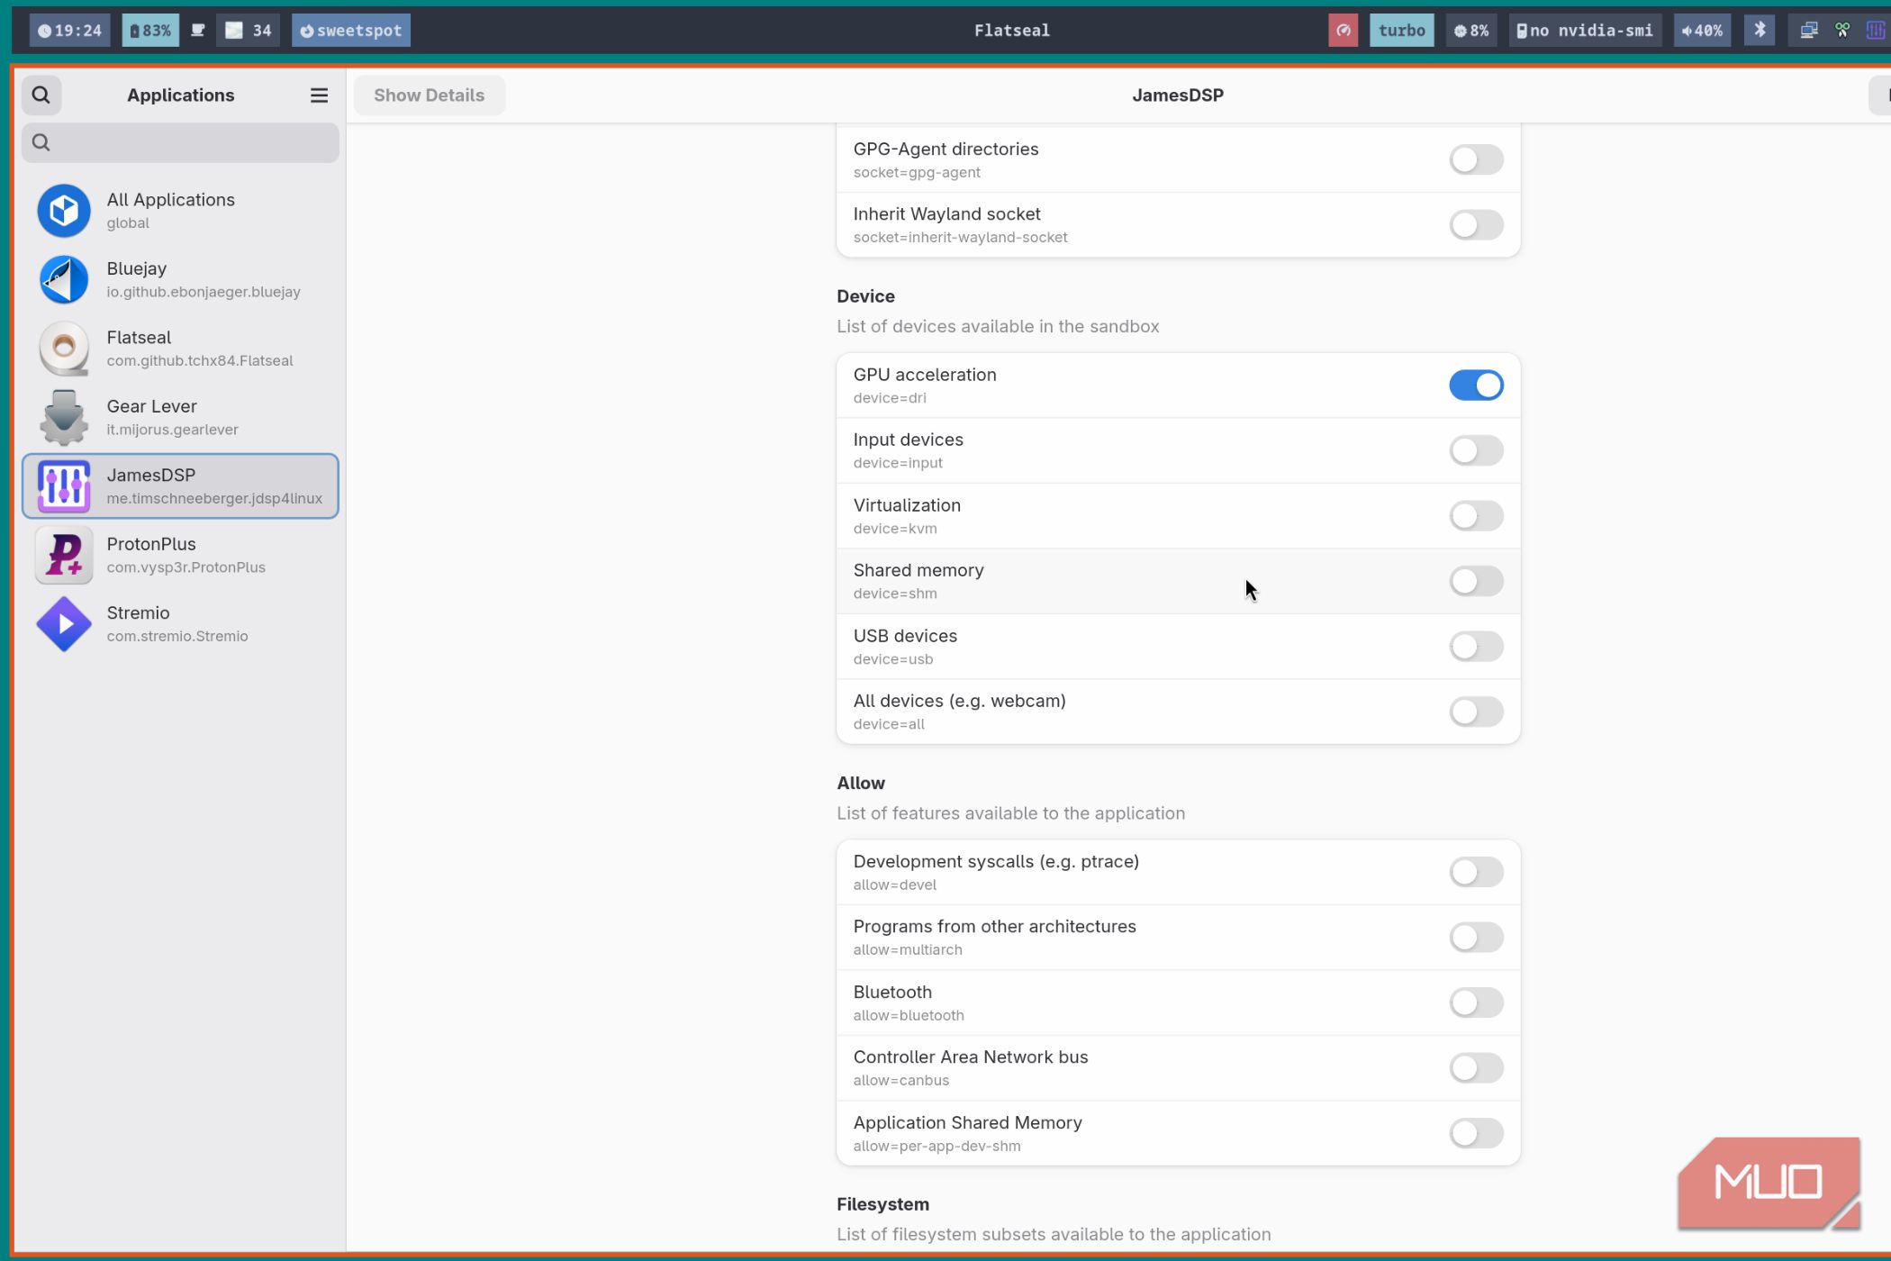Select the JamesDSP equalizer icon

[64, 486]
